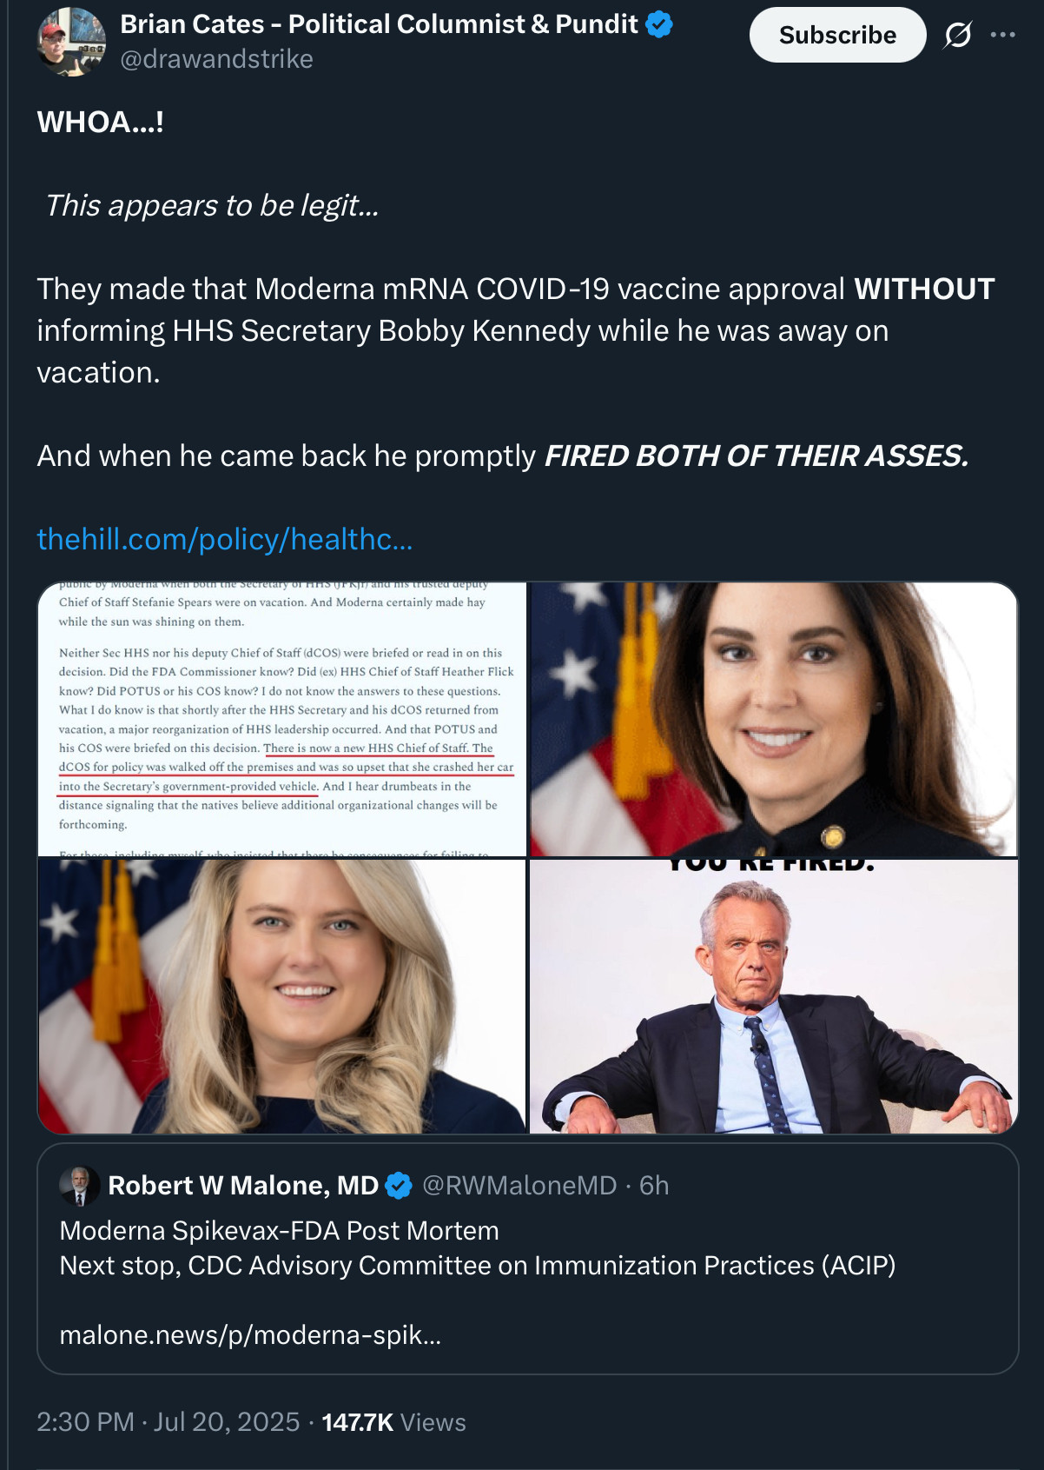Open the blonde woman portrait image
Viewport: 1044px width, 1470px height.
coord(282,996)
